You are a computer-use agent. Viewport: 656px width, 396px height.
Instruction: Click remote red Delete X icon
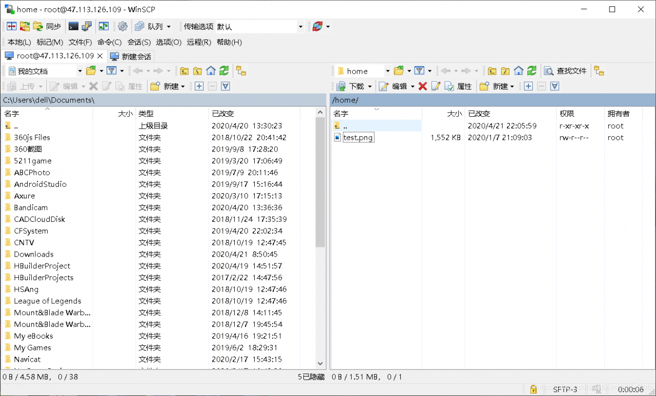coord(422,86)
